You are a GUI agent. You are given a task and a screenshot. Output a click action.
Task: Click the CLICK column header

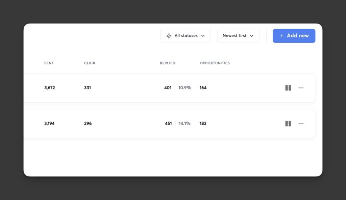coord(90,63)
